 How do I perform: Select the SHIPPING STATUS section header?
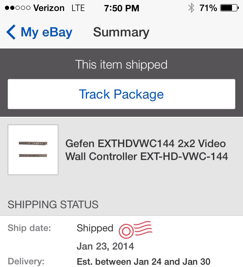(x=53, y=204)
